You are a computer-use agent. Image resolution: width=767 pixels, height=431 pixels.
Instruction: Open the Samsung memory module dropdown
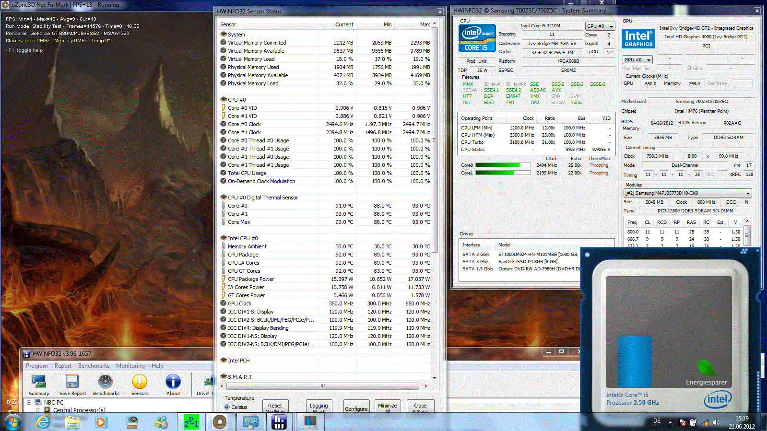[687, 193]
